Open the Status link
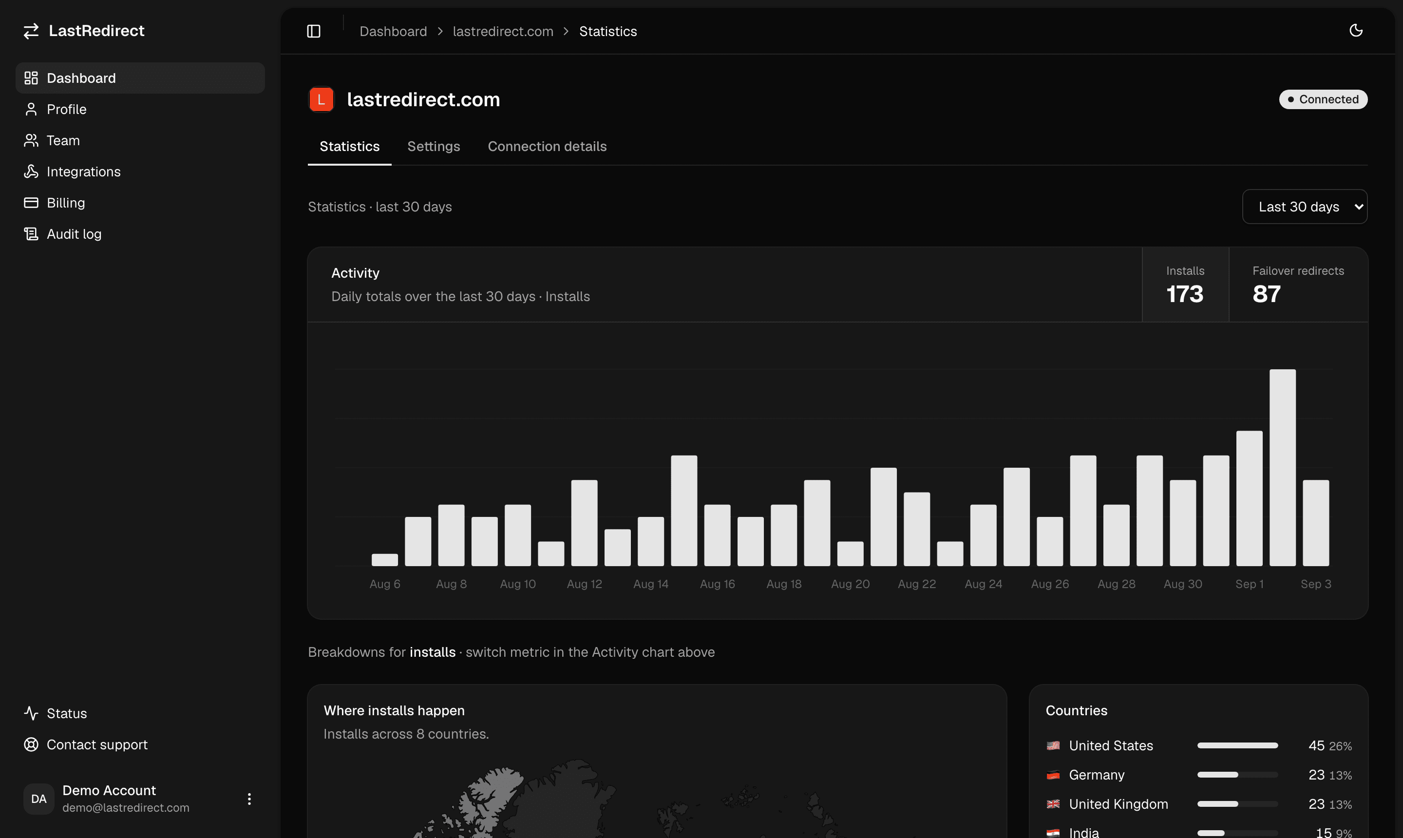Image resolution: width=1403 pixels, height=838 pixels. pyautogui.click(x=140, y=713)
